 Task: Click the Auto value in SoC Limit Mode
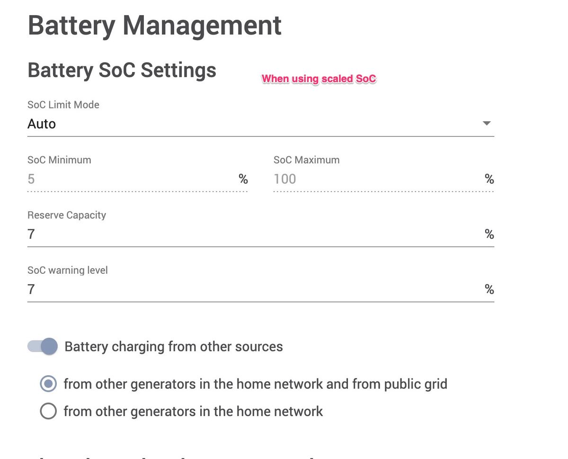(x=42, y=124)
